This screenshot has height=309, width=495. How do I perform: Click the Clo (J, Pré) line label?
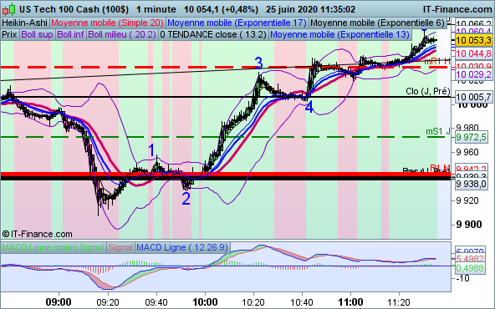[428, 91]
